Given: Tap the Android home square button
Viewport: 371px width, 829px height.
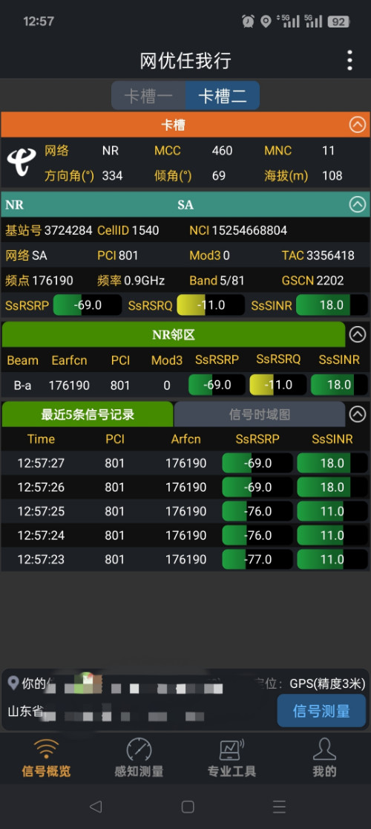Looking at the screenshot, I should click(188, 806).
